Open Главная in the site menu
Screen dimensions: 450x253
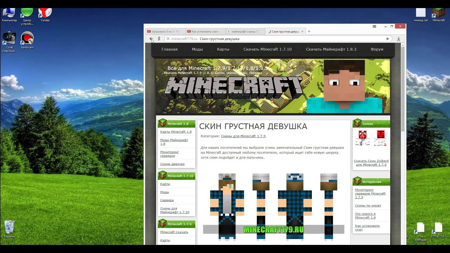point(169,49)
